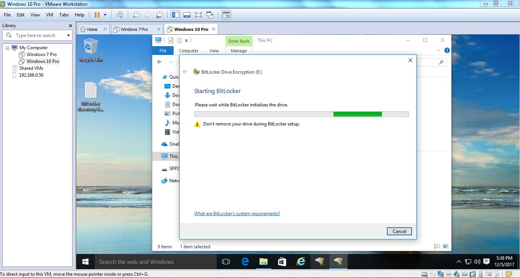The width and height of the screenshot is (520, 278).
Task: Toggle the console thumbnail bar view
Action: click(186, 14)
